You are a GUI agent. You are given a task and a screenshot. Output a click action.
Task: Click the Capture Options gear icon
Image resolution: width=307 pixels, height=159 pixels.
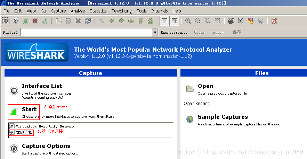tap(14, 149)
